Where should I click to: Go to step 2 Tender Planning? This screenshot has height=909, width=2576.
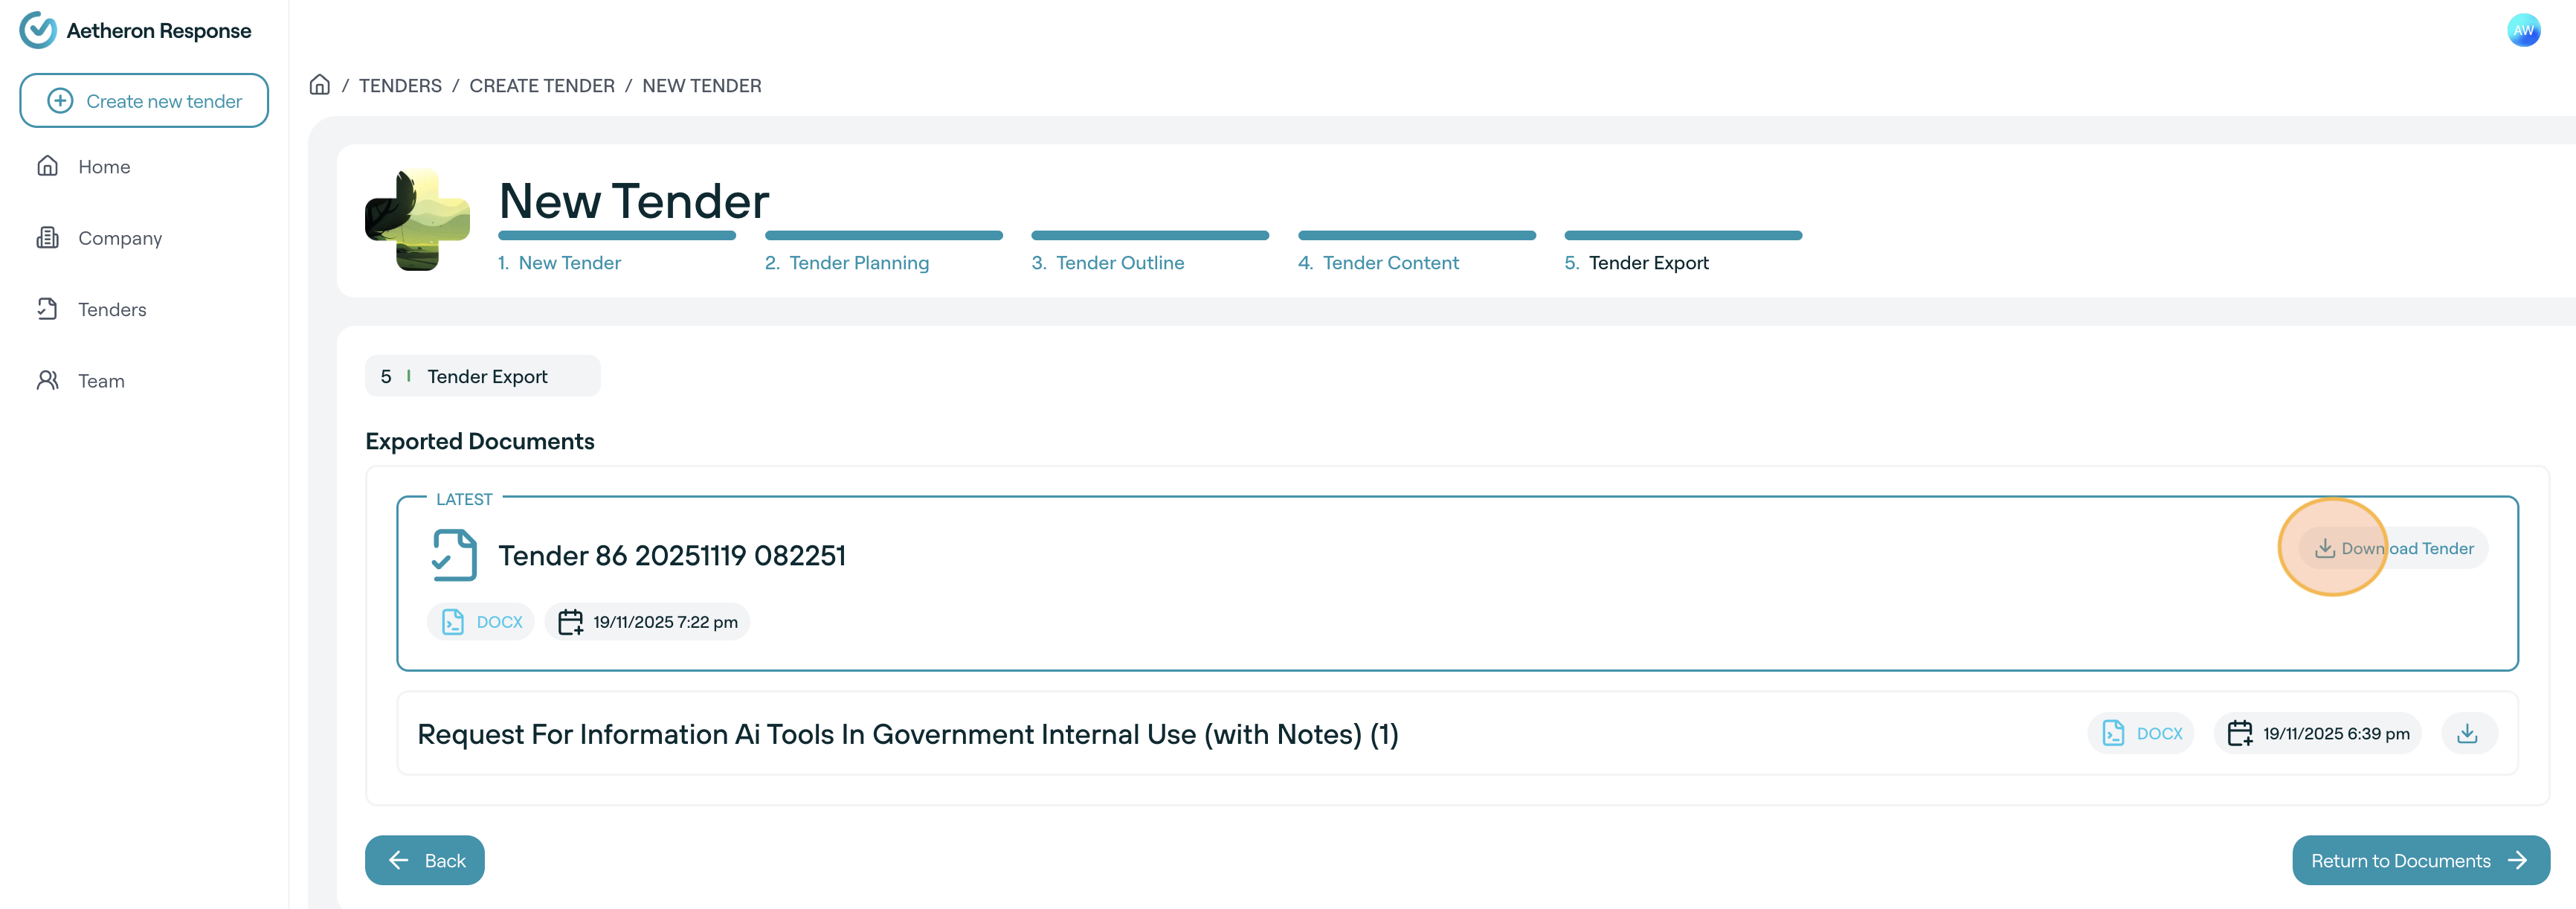point(858,262)
